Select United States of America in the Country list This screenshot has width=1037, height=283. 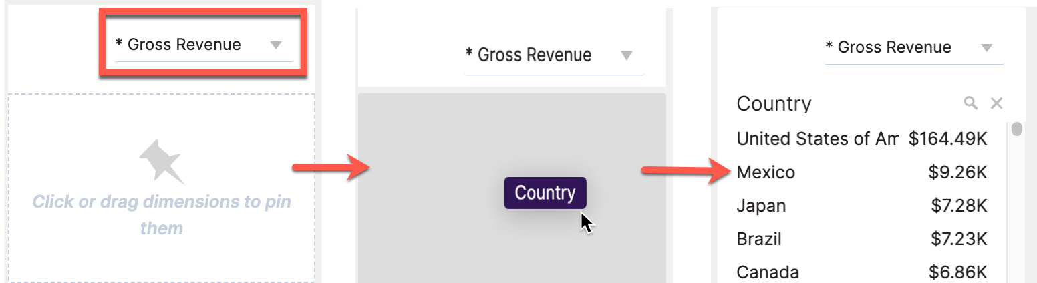[817, 139]
